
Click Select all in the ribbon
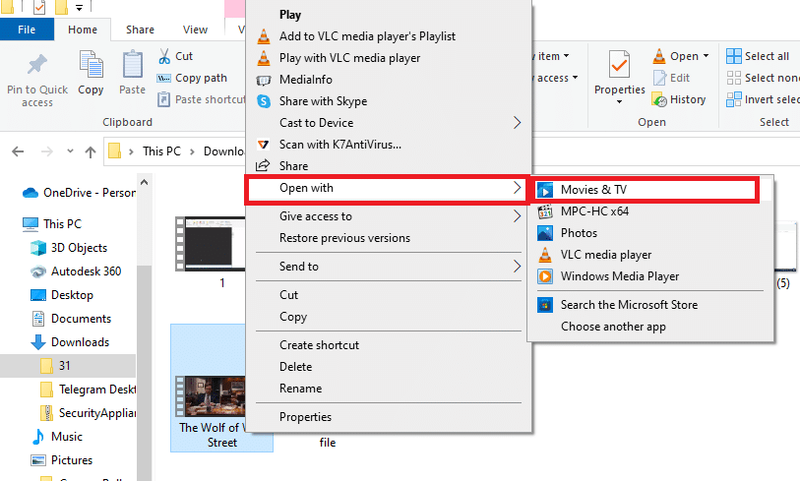pos(758,56)
